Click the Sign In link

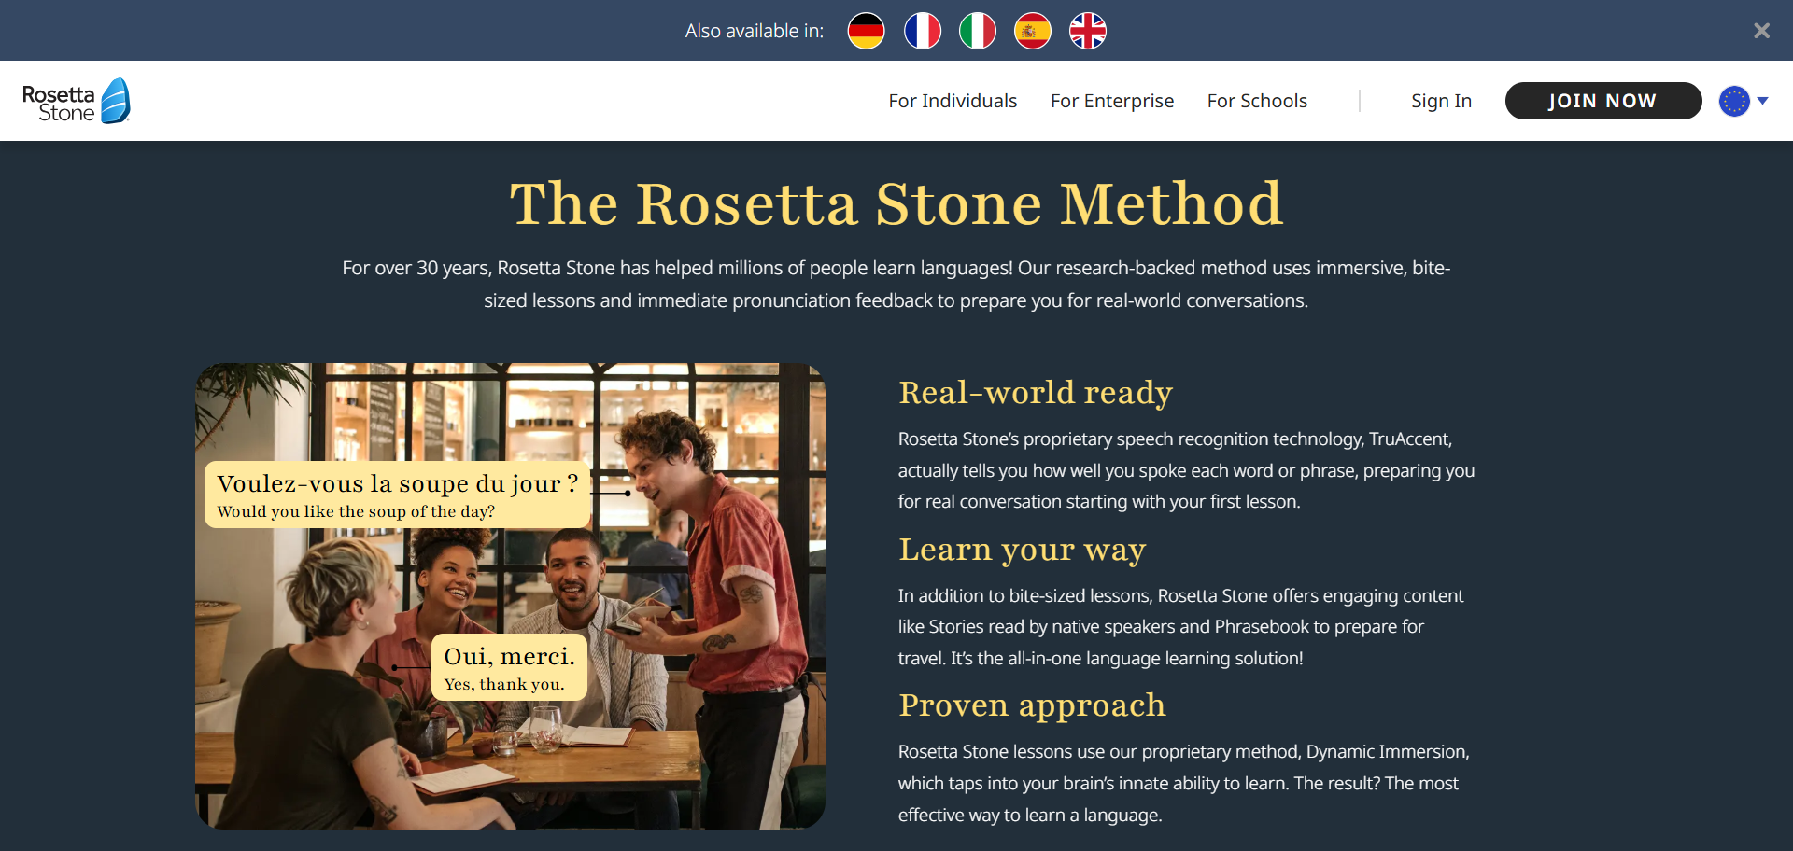[1440, 101]
